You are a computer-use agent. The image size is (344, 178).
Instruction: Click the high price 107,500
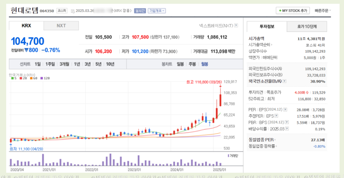[140, 37]
